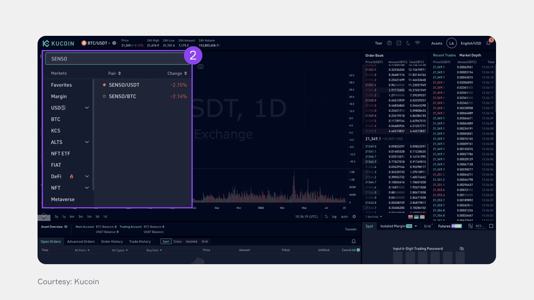The height and width of the screenshot is (300, 534).
Task: Open the LA account avatar
Action: [x=451, y=43]
